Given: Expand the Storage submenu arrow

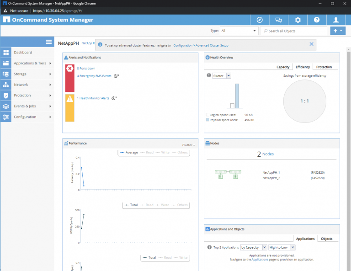Looking at the screenshot, I should (50, 74).
